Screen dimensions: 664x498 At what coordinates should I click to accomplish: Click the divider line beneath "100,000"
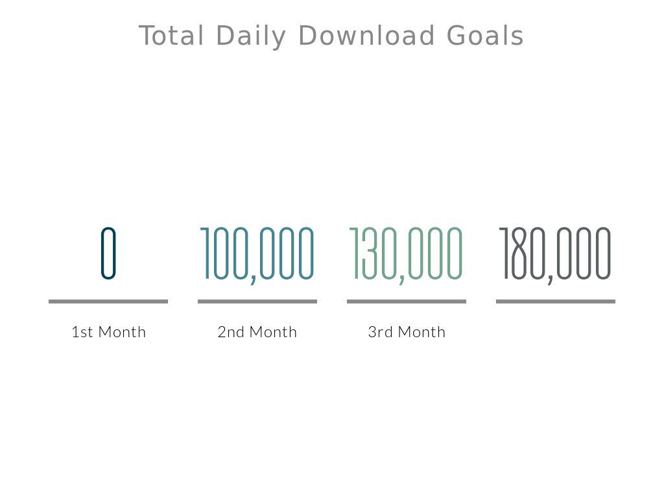coord(257,302)
